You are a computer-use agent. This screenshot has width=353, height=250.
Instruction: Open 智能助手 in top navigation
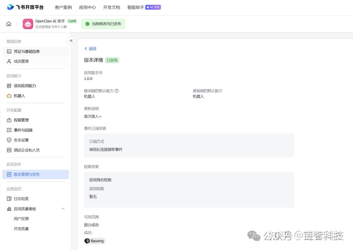point(136,7)
